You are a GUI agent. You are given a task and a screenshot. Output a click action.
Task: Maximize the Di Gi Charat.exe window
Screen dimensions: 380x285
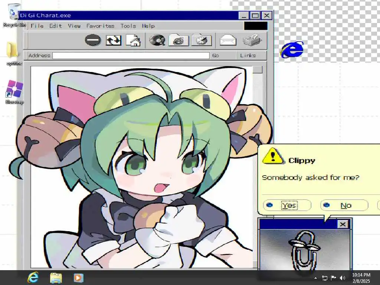point(255,16)
